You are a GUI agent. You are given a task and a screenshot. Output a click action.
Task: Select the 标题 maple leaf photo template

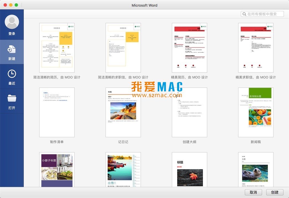coord(190,170)
